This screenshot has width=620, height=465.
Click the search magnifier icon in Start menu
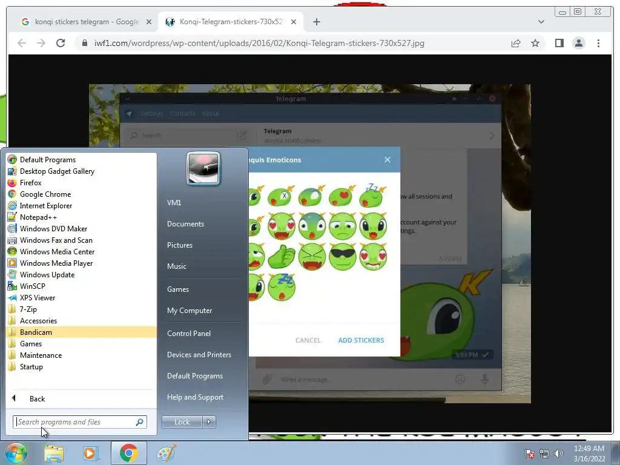click(x=139, y=422)
